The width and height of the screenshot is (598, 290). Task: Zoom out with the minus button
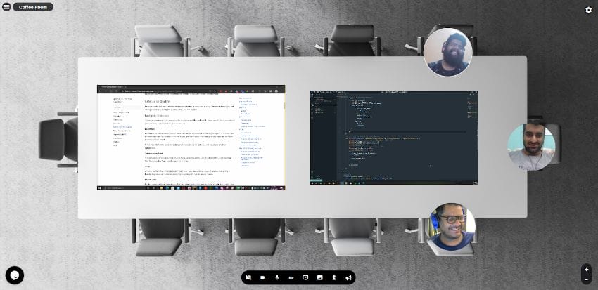(x=586, y=279)
